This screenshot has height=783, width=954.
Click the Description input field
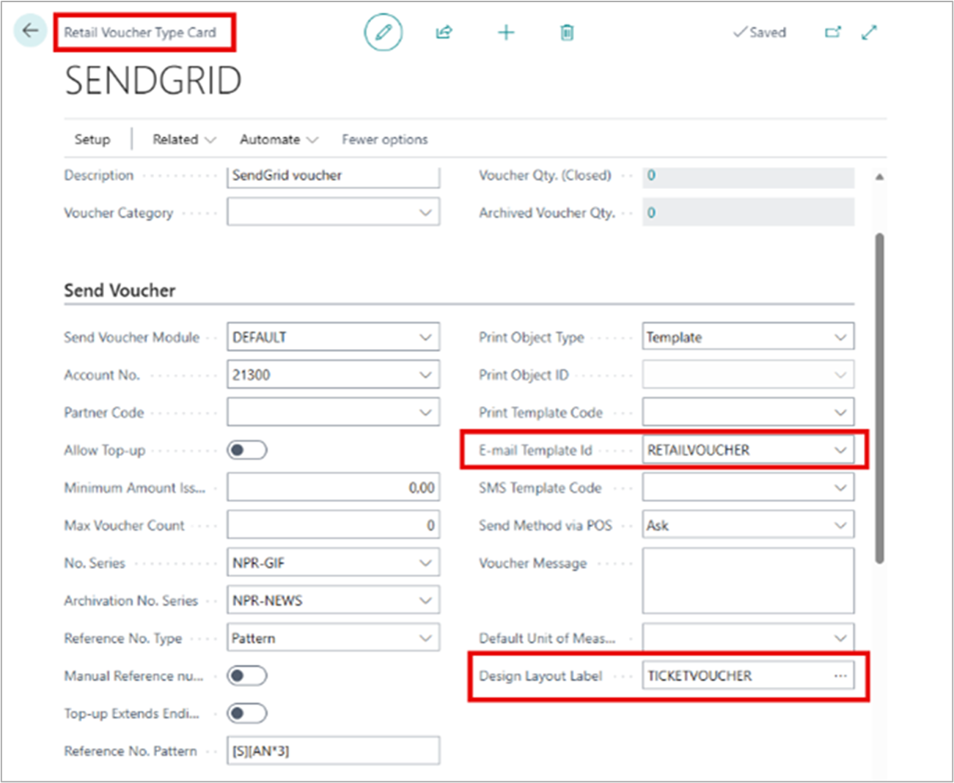333,176
